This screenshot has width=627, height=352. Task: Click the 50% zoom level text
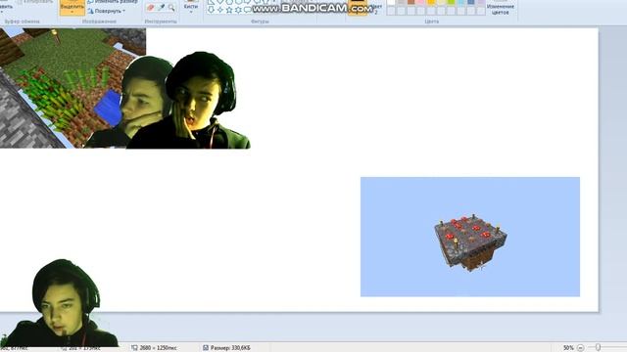568,348
